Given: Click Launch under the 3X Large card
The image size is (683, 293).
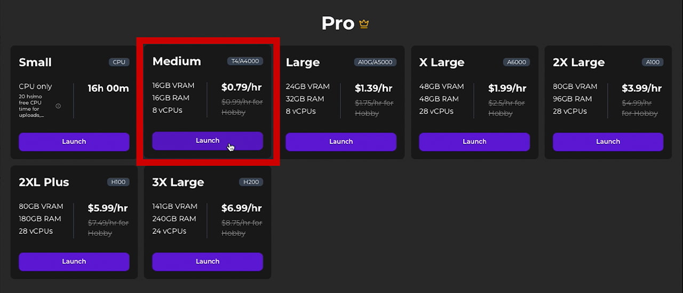Looking at the screenshot, I should (208, 262).
